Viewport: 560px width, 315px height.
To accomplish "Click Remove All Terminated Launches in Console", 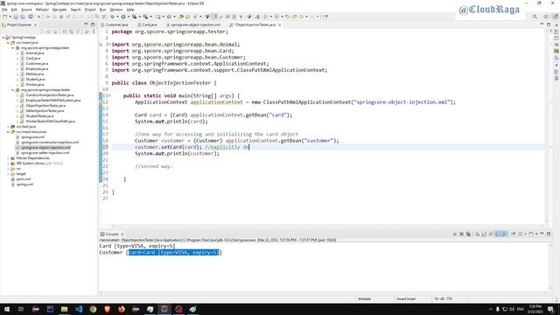I will point(468,234).
